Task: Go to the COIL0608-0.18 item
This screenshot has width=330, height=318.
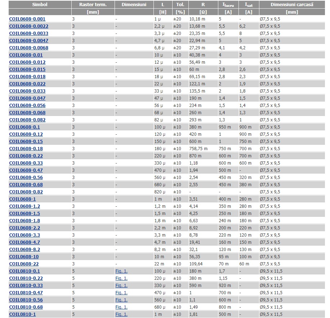Action: coord(26,149)
